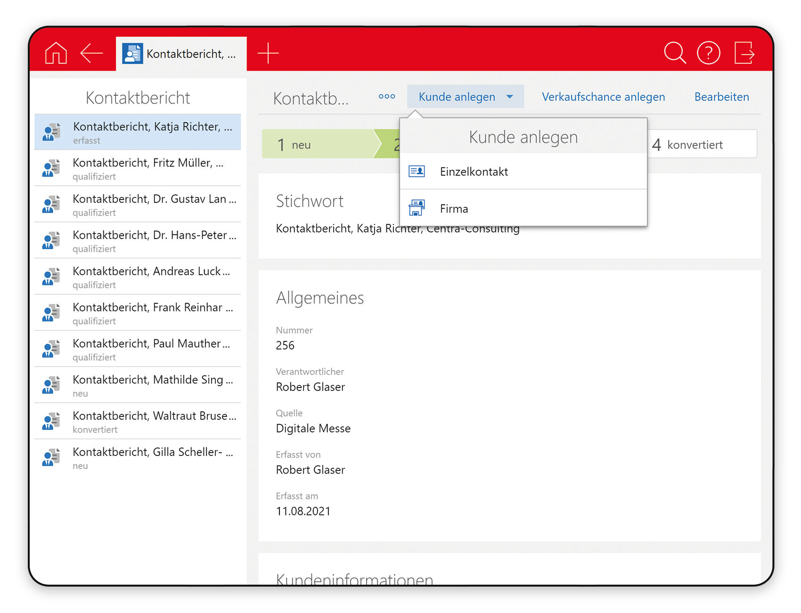
Task: Click the Home icon in the red toolbar
Action: (x=56, y=53)
